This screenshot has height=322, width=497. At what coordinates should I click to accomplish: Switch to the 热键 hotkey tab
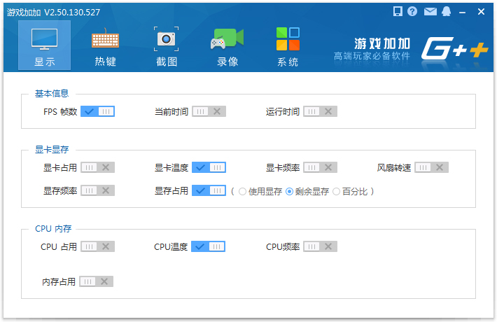coord(105,45)
